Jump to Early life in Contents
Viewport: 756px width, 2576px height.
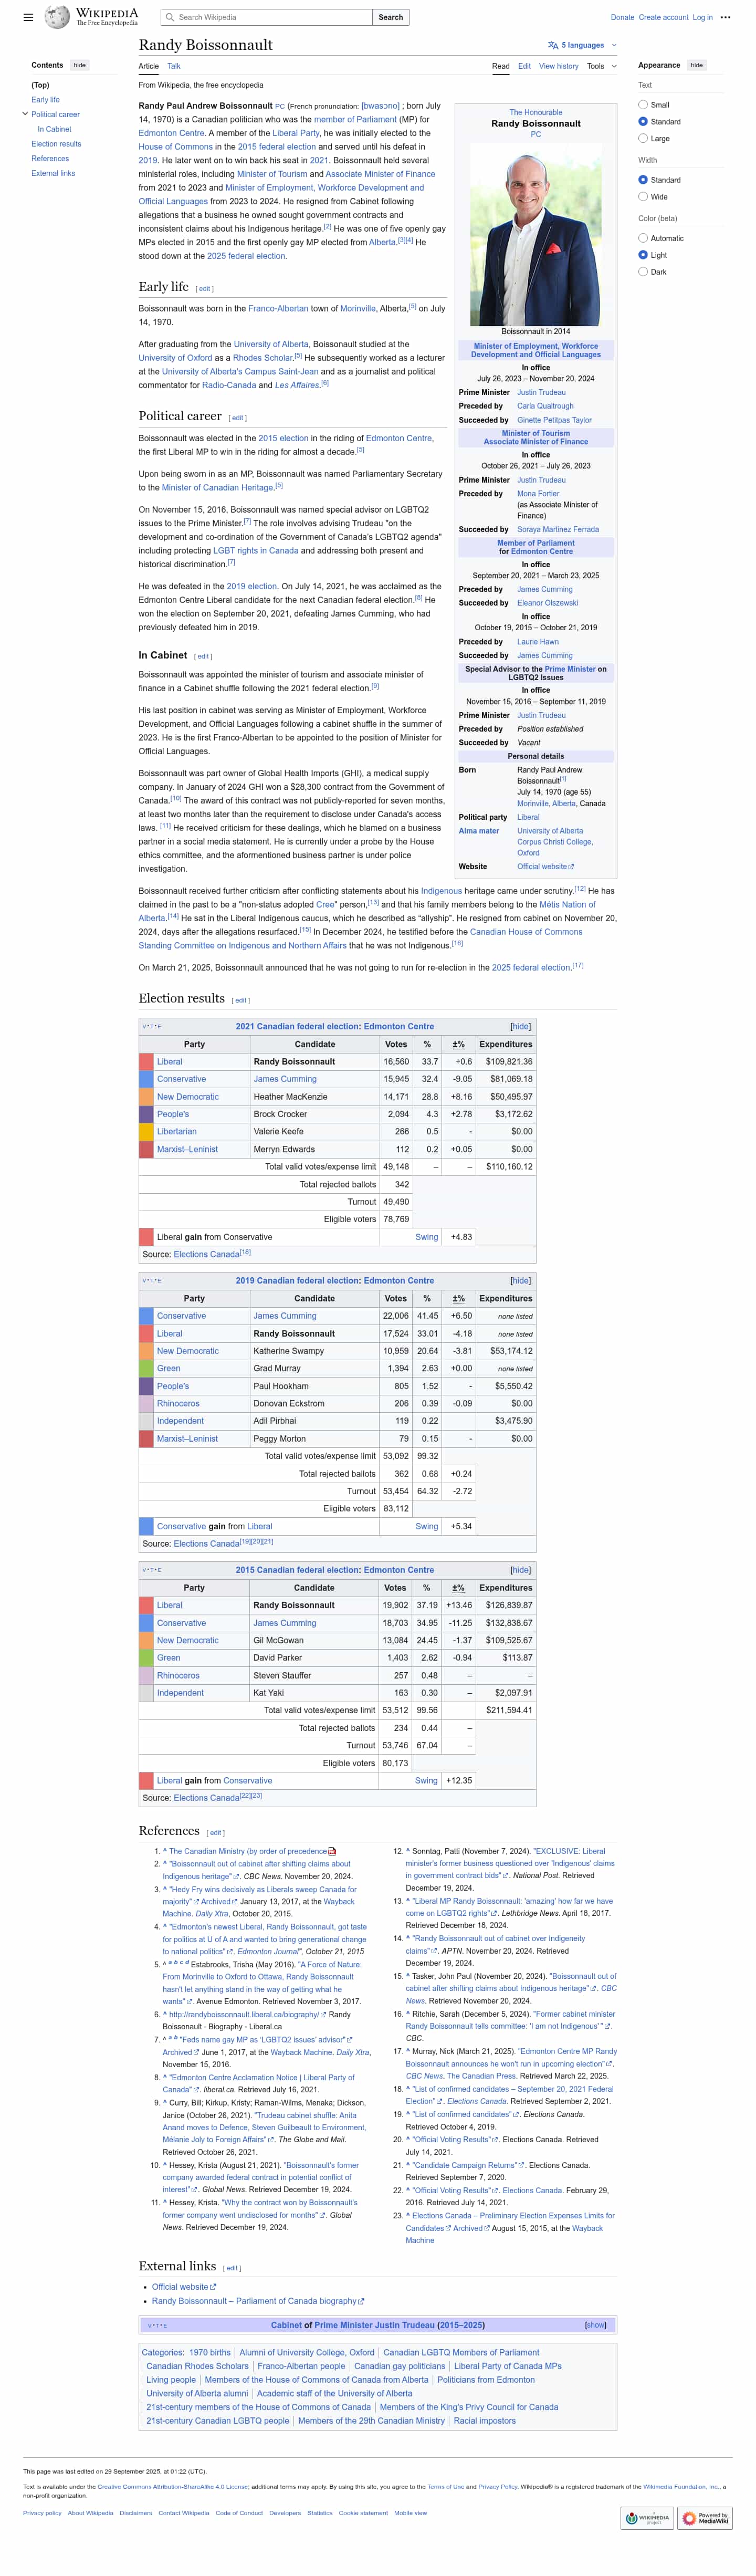coord(45,100)
